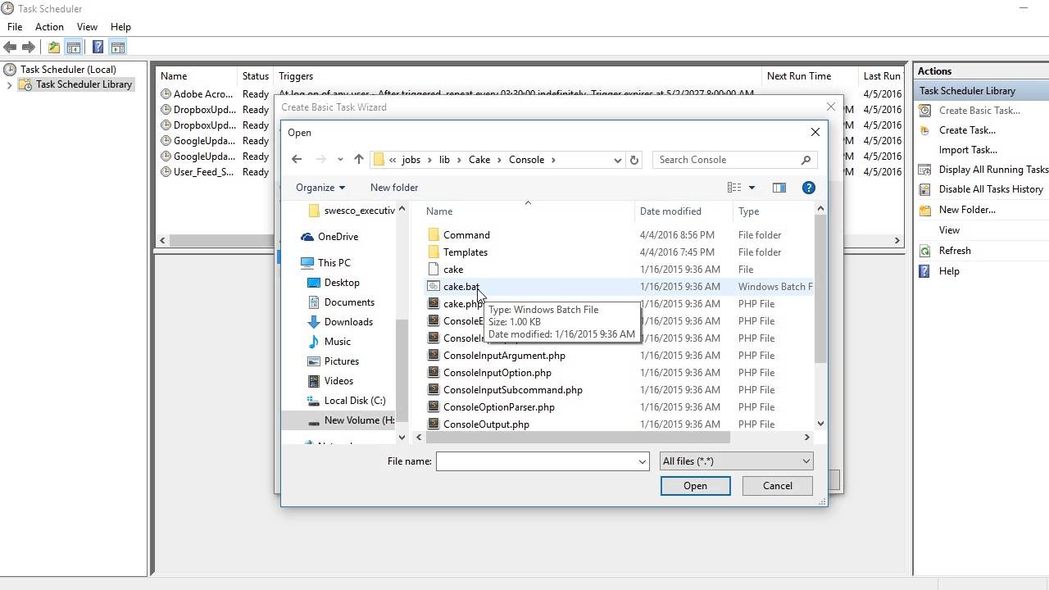The width and height of the screenshot is (1049, 590).
Task: Click the blue Help toolbar icon in Task Scheduler
Action: [98, 48]
